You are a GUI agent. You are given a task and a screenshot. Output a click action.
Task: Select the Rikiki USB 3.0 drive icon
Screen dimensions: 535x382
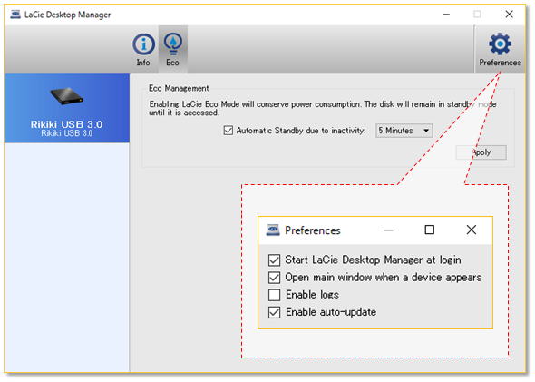point(67,96)
